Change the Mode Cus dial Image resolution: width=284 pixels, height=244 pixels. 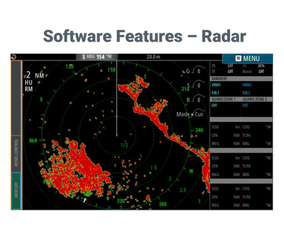(190, 114)
